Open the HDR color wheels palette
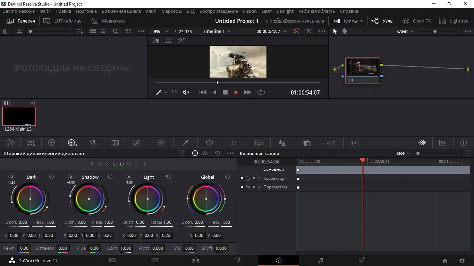 pos(72,143)
